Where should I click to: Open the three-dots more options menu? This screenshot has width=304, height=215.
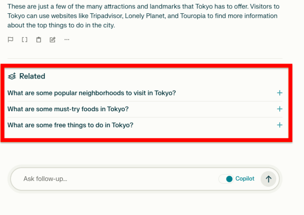pyautogui.click(x=67, y=40)
